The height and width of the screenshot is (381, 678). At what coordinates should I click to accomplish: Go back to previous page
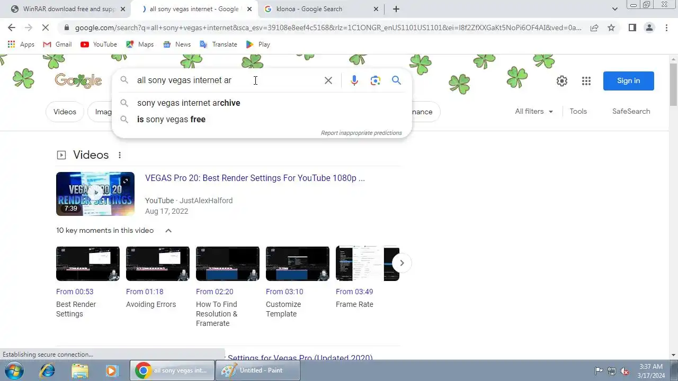pos(12,28)
